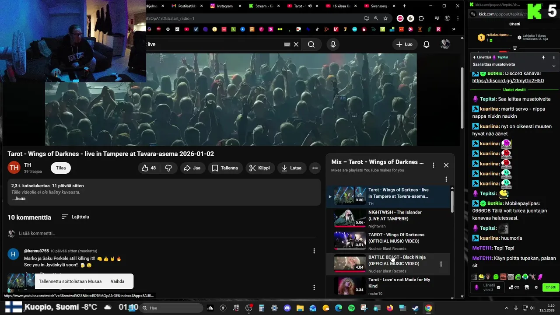Image resolution: width=560 pixels, height=315 pixels.
Task: Open Chrome's three-dot menu
Action: pyautogui.click(x=458, y=18)
